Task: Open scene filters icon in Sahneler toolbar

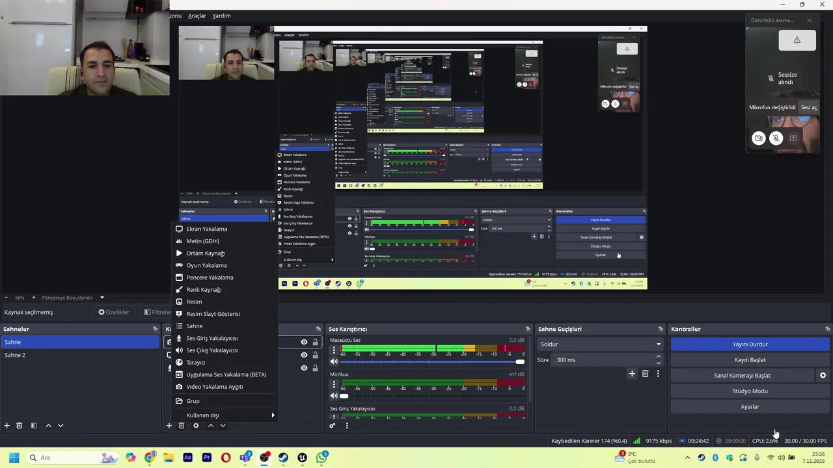Action: [x=34, y=426]
